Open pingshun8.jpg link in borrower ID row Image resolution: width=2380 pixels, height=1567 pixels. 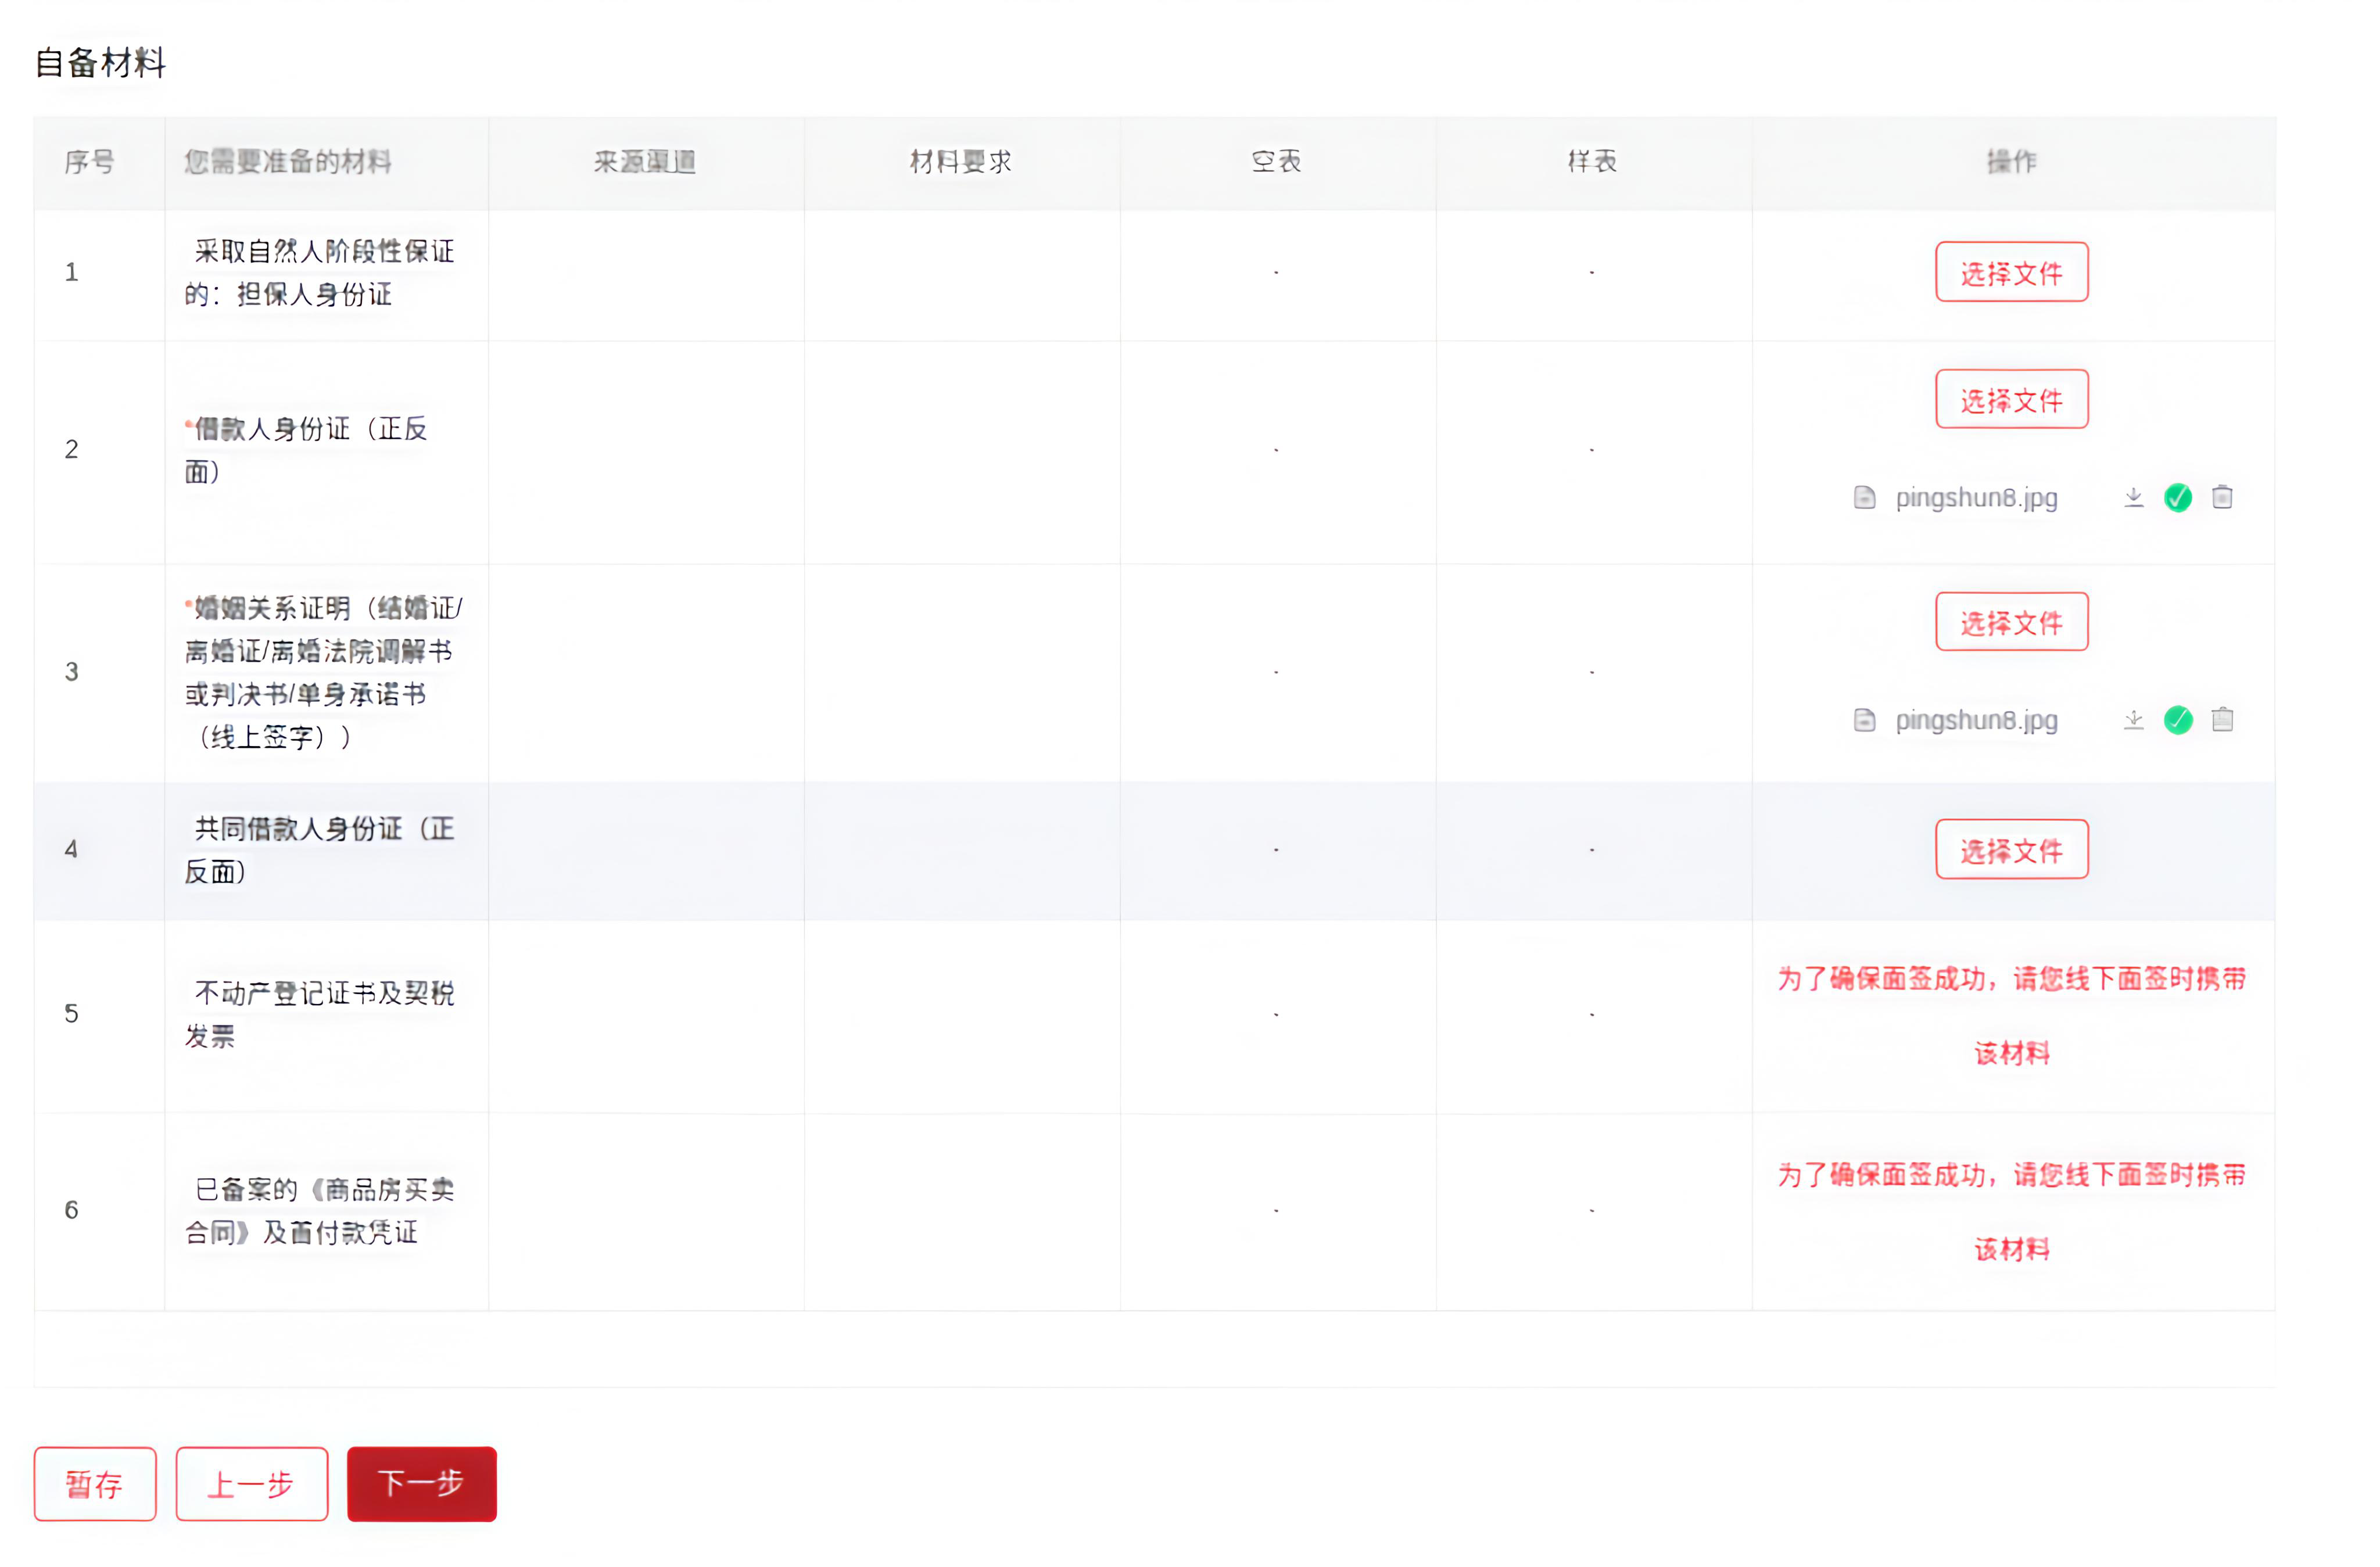tap(1976, 497)
